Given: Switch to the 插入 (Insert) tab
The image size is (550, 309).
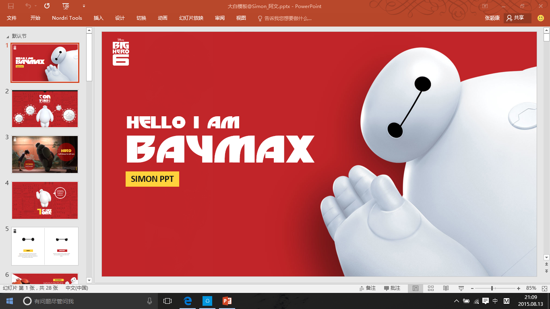Looking at the screenshot, I should [x=99, y=18].
